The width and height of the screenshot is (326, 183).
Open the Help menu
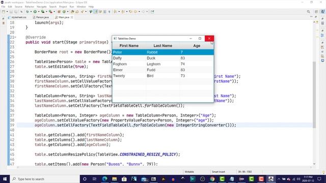click(x=91, y=7)
